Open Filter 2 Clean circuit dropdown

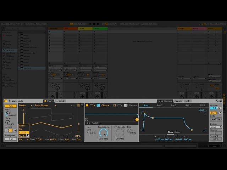[x=133, y=106]
